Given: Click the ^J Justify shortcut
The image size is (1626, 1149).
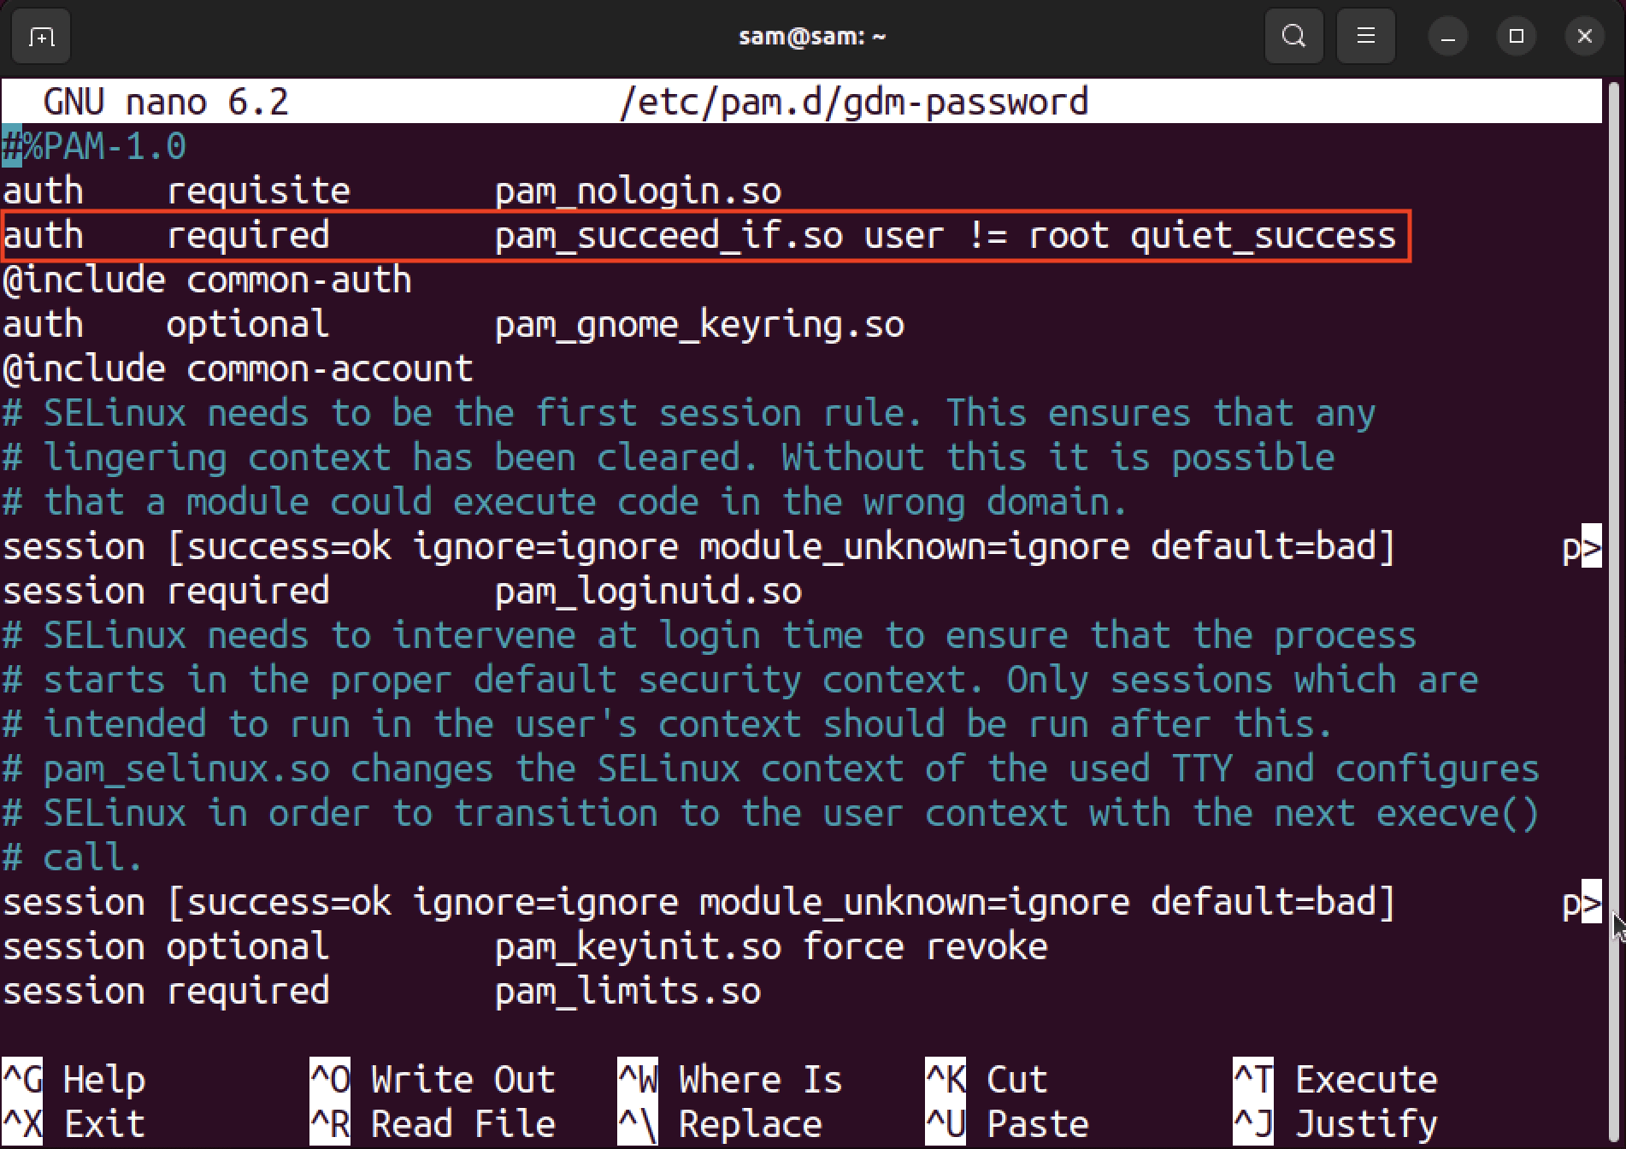Looking at the screenshot, I should click(1335, 1124).
